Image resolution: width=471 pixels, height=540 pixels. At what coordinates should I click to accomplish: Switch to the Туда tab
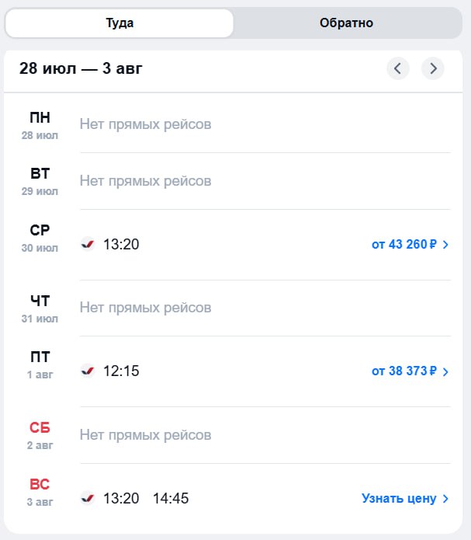(x=119, y=23)
